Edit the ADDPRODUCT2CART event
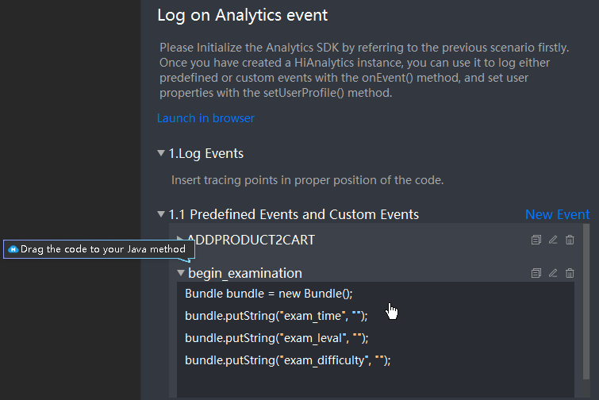Image resolution: width=599 pixels, height=400 pixels. tap(553, 240)
